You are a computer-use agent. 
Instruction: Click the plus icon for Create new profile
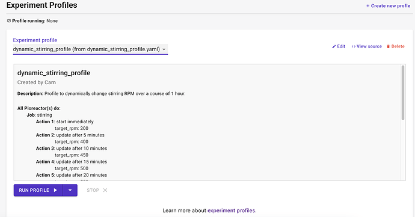coord(367,6)
